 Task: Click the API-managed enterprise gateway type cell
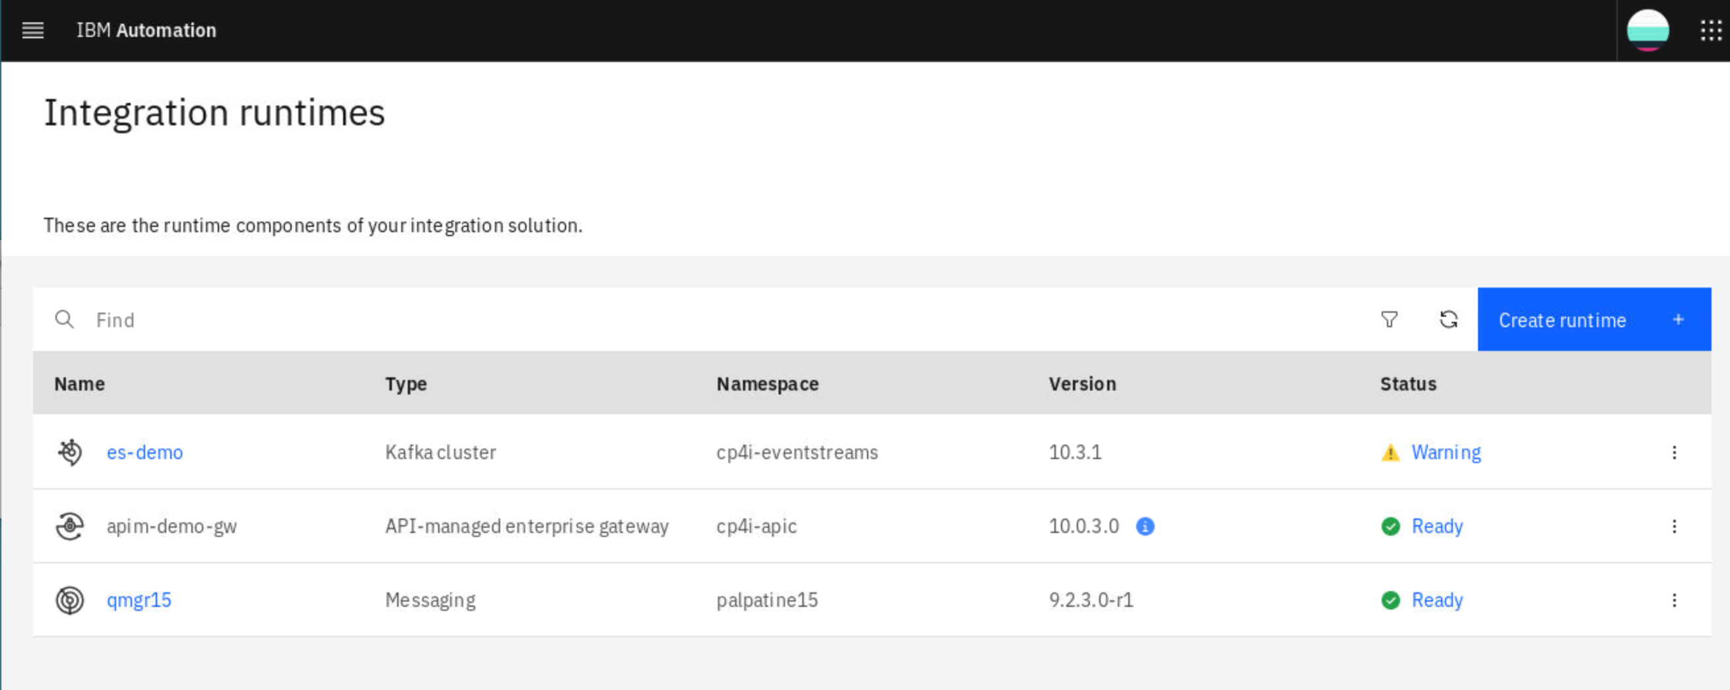[x=527, y=526]
